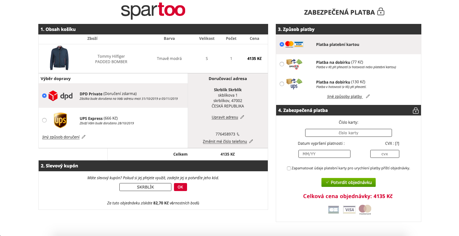Image resolution: width=459 pixels, height=236 pixels.
Task: Click DPD Private (Doručení zdarma) label
Action: [108, 94]
